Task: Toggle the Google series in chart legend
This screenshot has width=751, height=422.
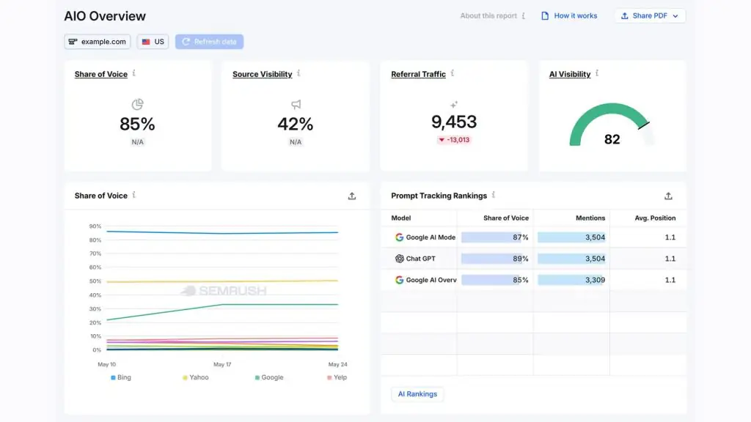Action: (x=269, y=377)
